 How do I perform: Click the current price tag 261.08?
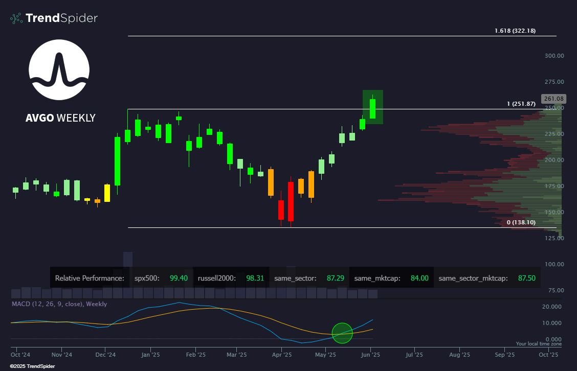[554, 99]
